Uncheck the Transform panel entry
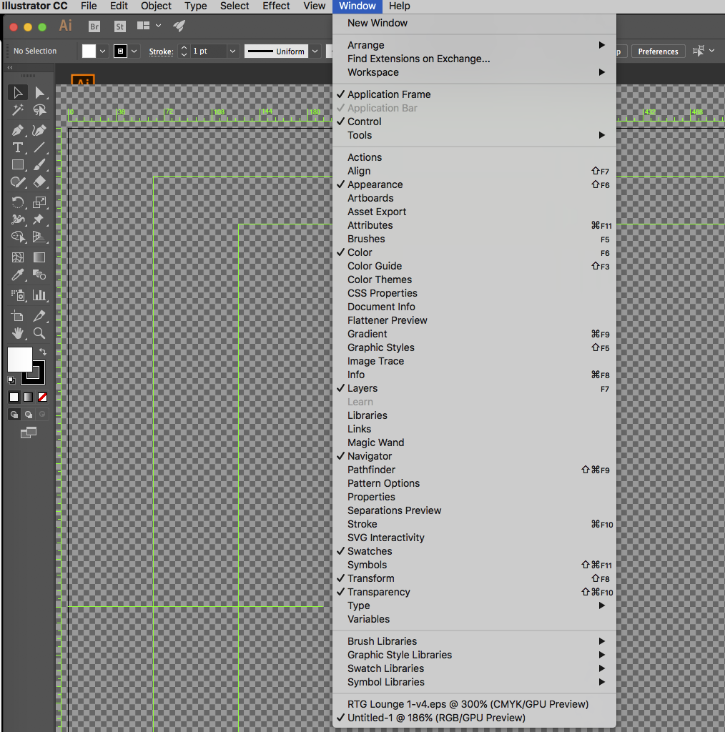 [x=474, y=578]
